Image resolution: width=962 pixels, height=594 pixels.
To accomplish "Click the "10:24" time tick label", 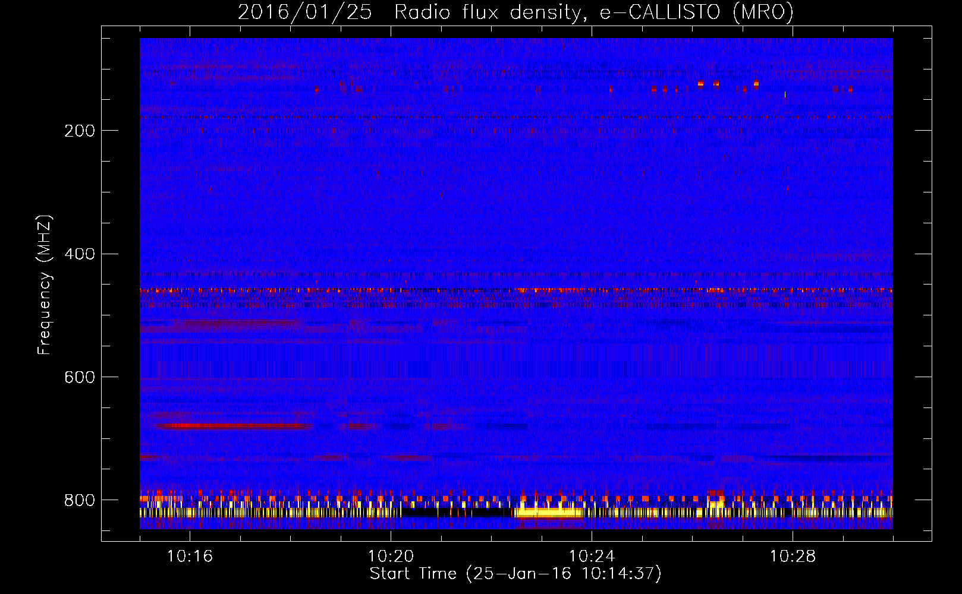I will coord(592,556).
